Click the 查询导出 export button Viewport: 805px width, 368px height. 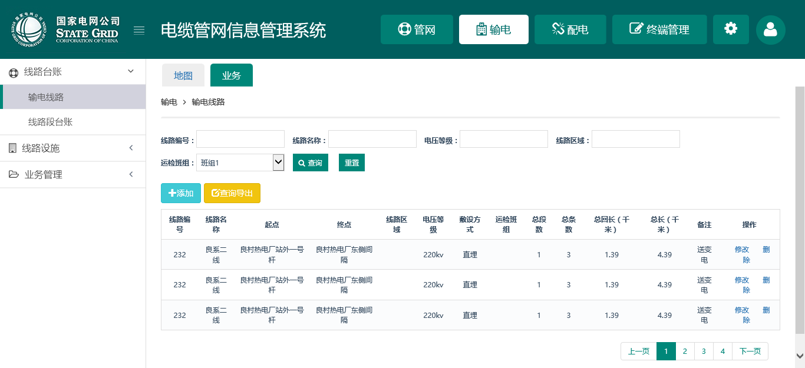pyautogui.click(x=232, y=193)
